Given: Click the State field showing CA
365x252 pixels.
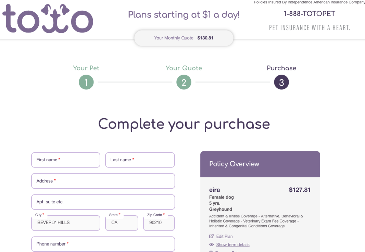Looking at the screenshot, I should (122, 223).
